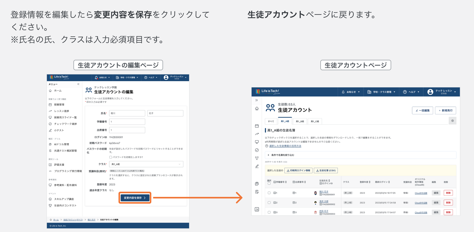The image size is (474, 232).
Task: Select checkbox for student YHZE00002 row
Action: 269,203
